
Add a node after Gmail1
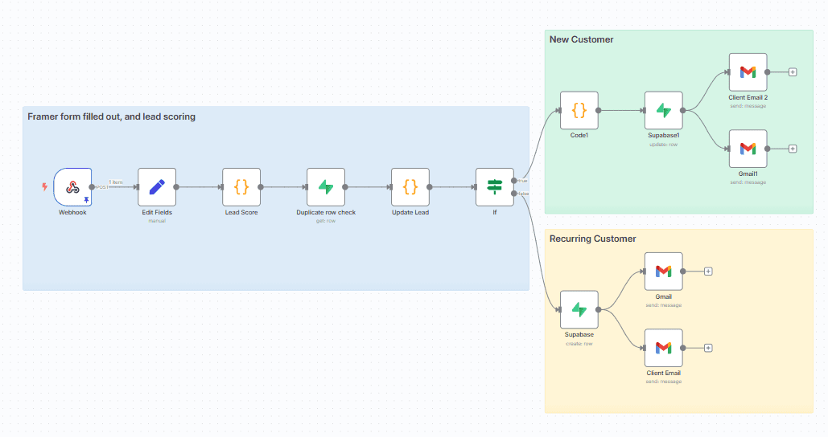click(793, 149)
